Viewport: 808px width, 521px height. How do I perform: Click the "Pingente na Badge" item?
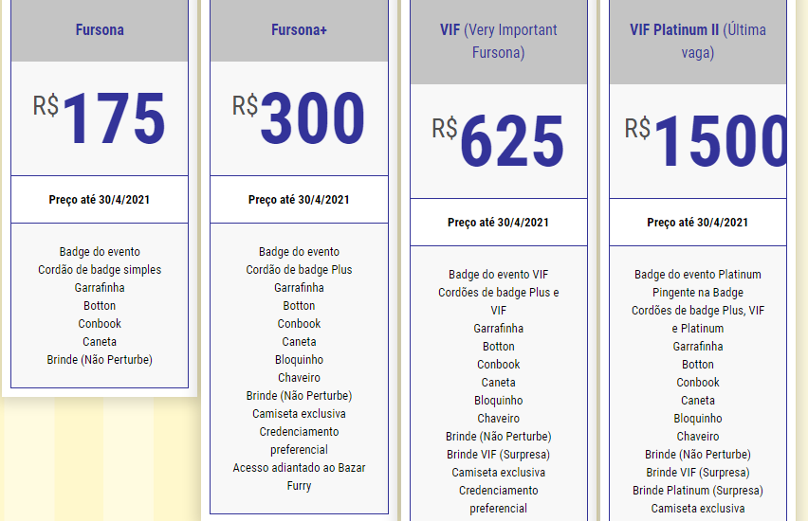[x=698, y=293]
